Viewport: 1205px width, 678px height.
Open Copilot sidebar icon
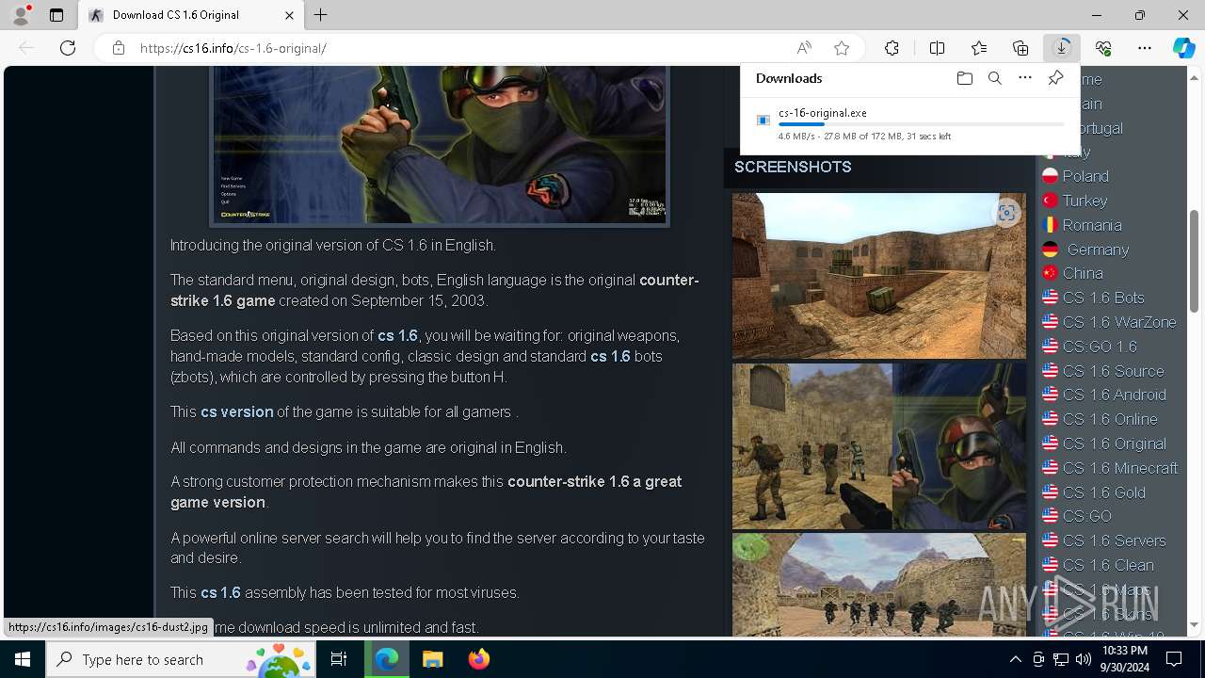pyautogui.click(x=1184, y=48)
